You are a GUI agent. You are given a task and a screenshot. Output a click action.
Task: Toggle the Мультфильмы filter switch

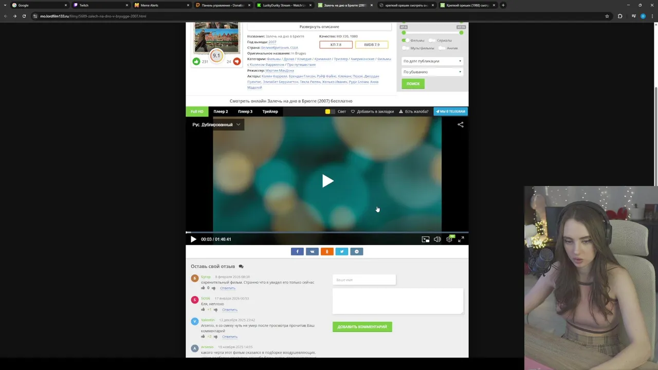[x=405, y=48]
